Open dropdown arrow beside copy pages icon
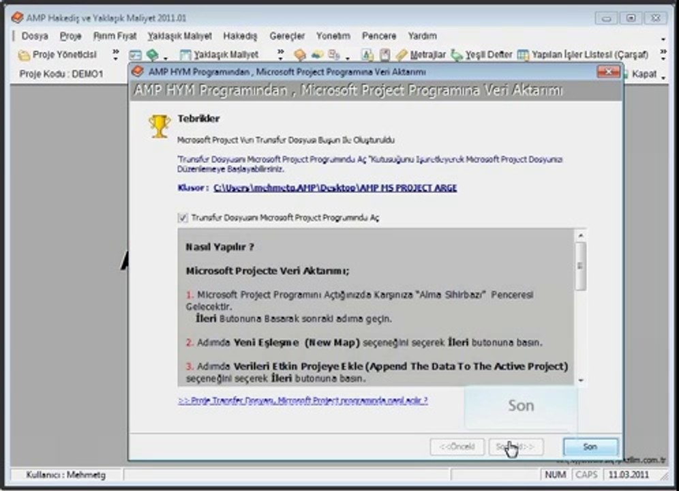The height and width of the screenshot is (491, 679). pyautogui.click(x=347, y=57)
